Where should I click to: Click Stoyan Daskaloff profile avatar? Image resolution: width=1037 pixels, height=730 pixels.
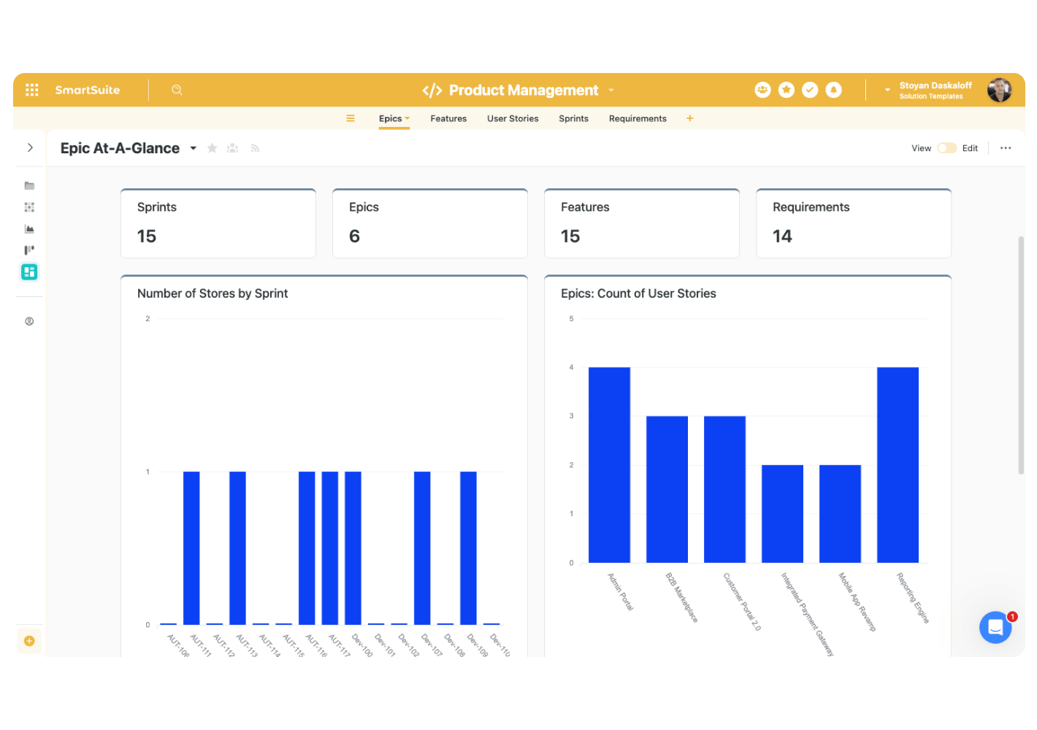(x=999, y=90)
